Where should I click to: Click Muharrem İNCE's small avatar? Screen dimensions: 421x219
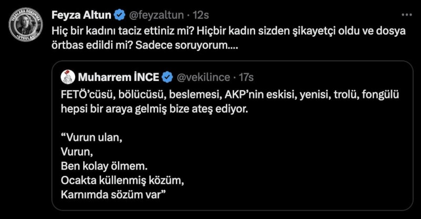68,77
